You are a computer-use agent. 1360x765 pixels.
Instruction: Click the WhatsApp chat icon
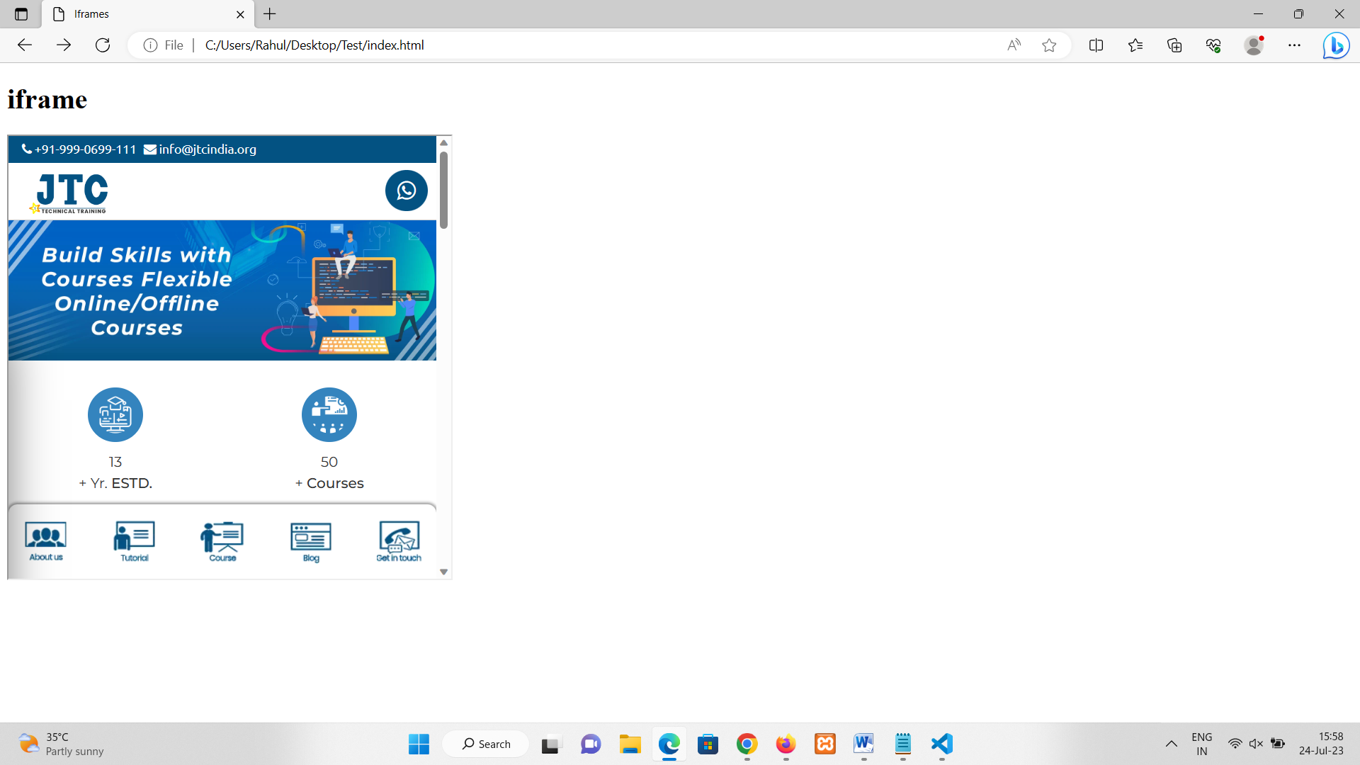point(406,191)
